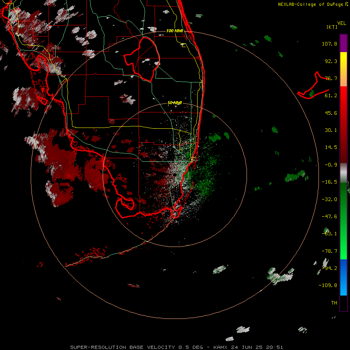Click the 14.5 velocity legend value
The height and width of the screenshot is (350, 350).
click(331, 147)
